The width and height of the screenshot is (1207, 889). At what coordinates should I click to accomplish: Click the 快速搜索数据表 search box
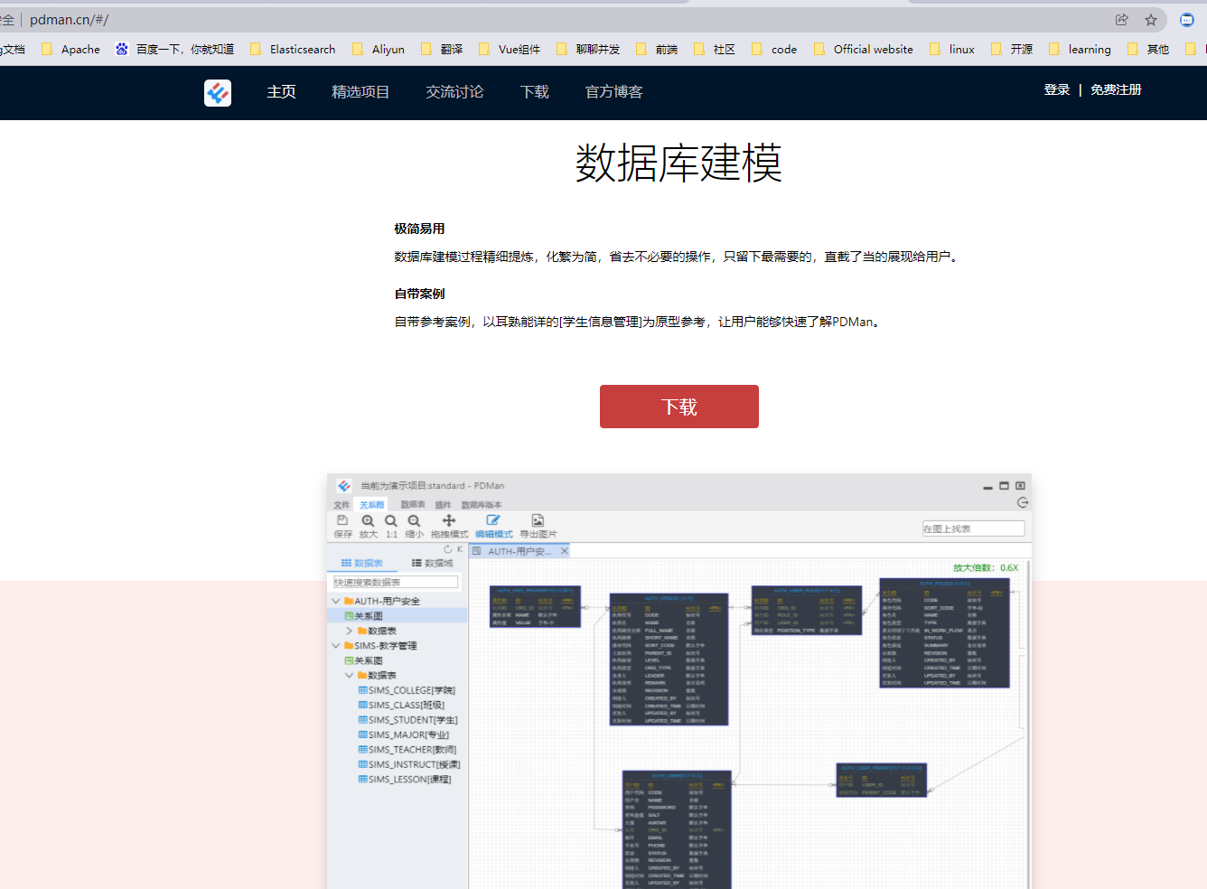(396, 582)
